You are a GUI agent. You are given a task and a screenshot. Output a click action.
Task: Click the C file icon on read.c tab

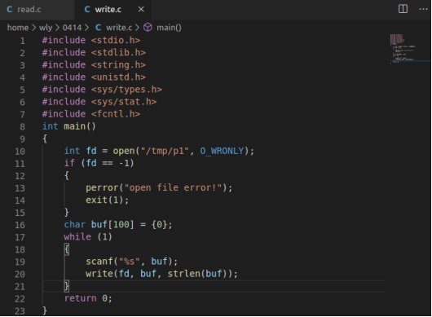10,10
